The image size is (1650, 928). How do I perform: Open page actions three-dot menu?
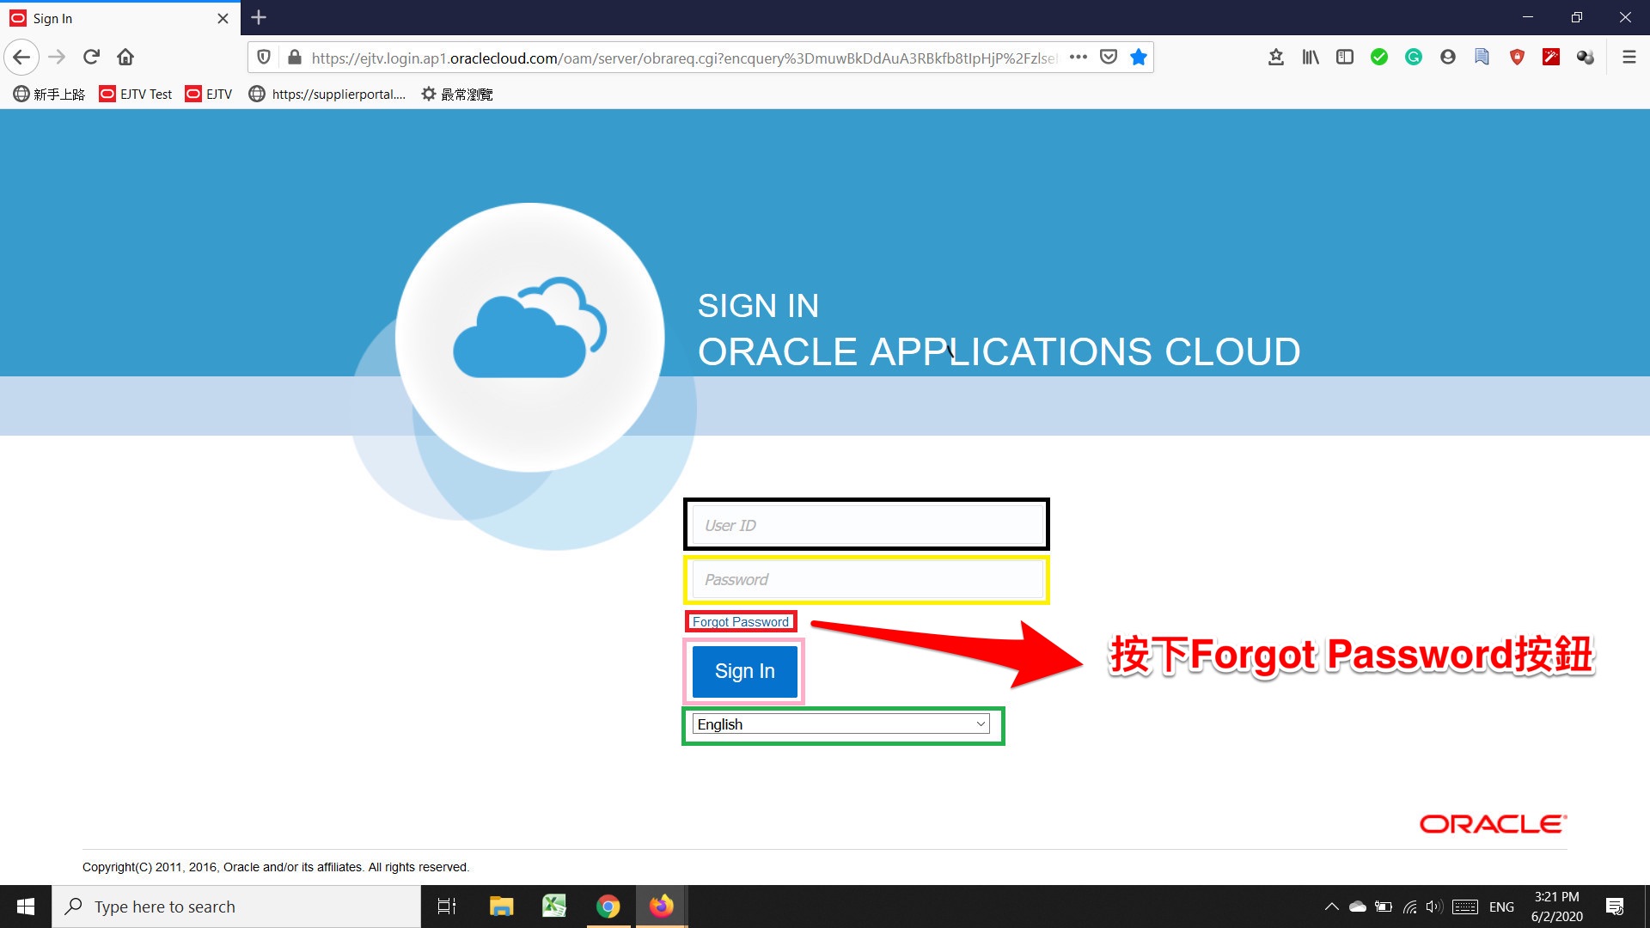(x=1079, y=58)
